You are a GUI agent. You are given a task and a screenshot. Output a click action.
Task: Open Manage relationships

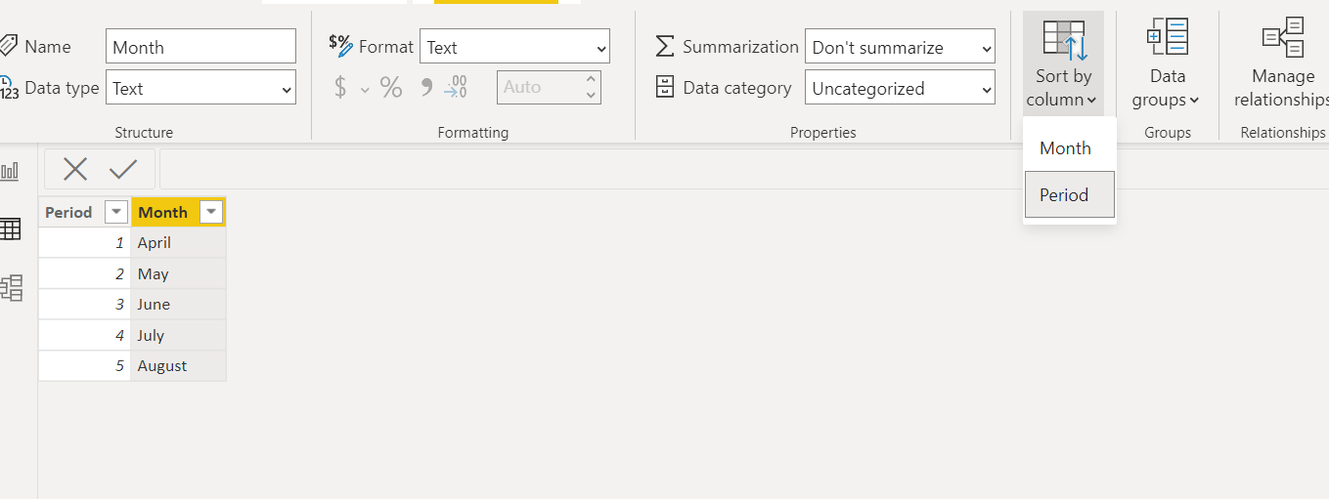(1281, 63)
